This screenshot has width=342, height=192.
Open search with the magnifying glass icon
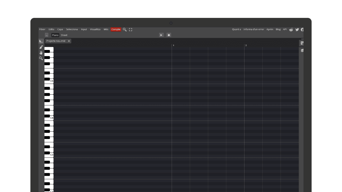(125, 30)
